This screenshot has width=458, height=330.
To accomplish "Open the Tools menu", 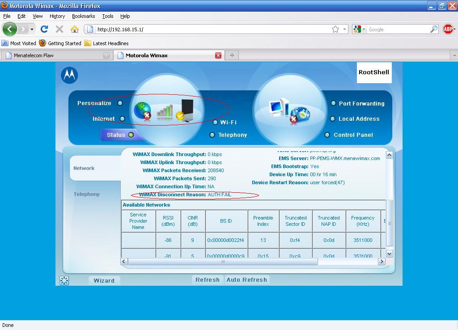I will pyautogui.click(x=107, y=16).
